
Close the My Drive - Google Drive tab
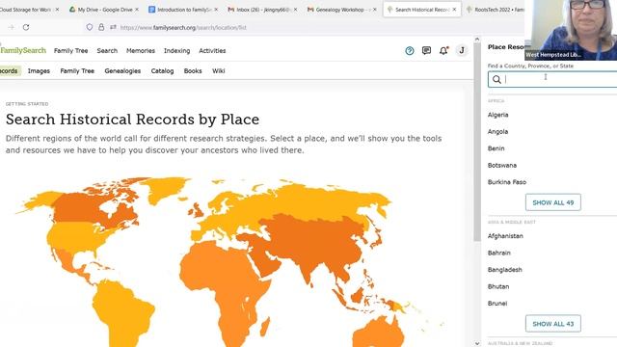click(137, 9)
